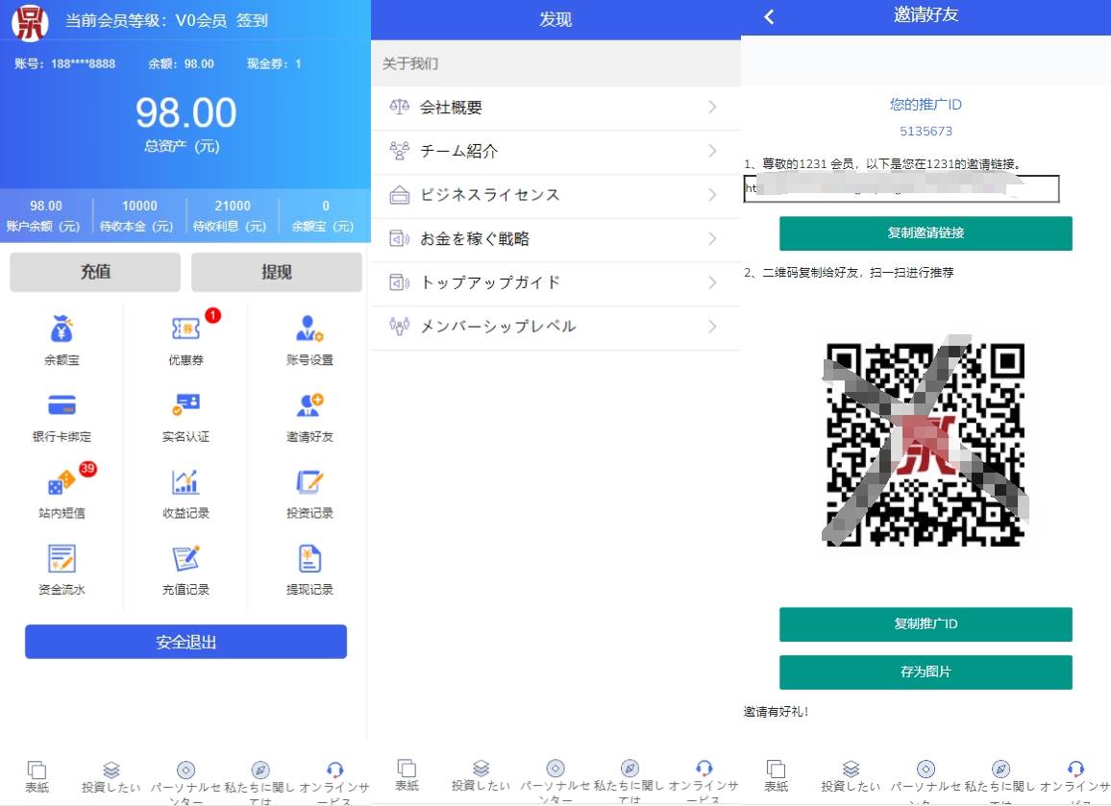Click 账号: 188****8888 text

(x=64, y=63)
